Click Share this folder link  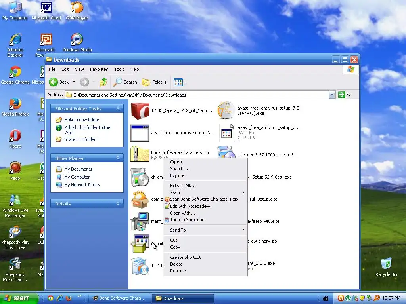[80, 139]
